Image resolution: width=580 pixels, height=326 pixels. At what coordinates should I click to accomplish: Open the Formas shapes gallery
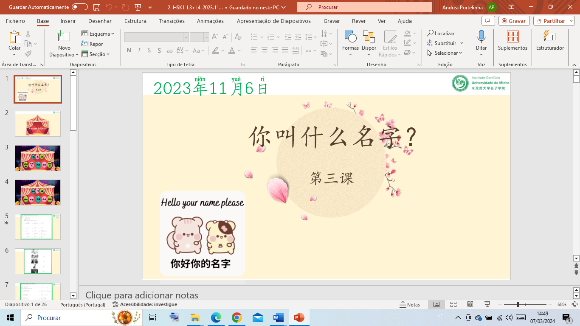[350, 37]
